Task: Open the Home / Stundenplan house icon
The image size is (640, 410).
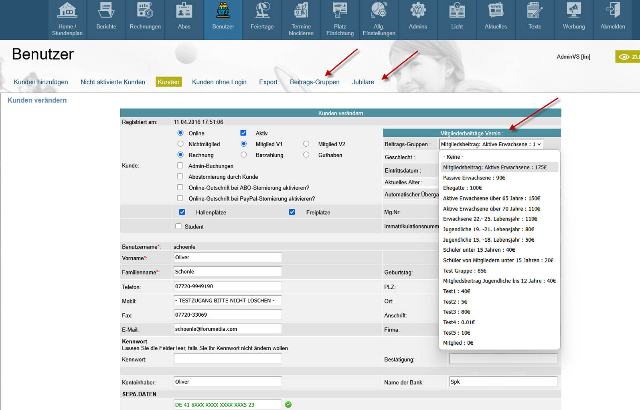Action: (67, 11)
